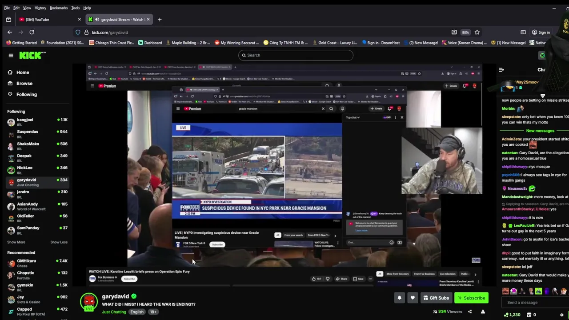569x320 pixels.
Task: Open the 90% zoom level indicator
Action: [x=465, y=32]
